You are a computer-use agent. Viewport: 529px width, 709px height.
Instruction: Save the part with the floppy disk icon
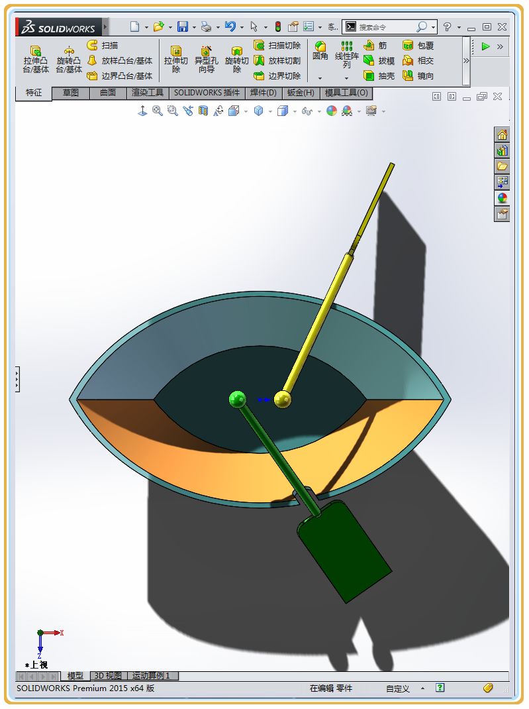pyautogui.click(x=183, y=27)
